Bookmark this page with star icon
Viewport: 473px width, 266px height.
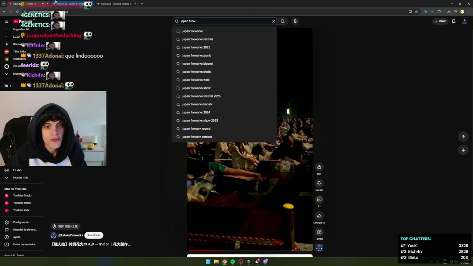416,11
